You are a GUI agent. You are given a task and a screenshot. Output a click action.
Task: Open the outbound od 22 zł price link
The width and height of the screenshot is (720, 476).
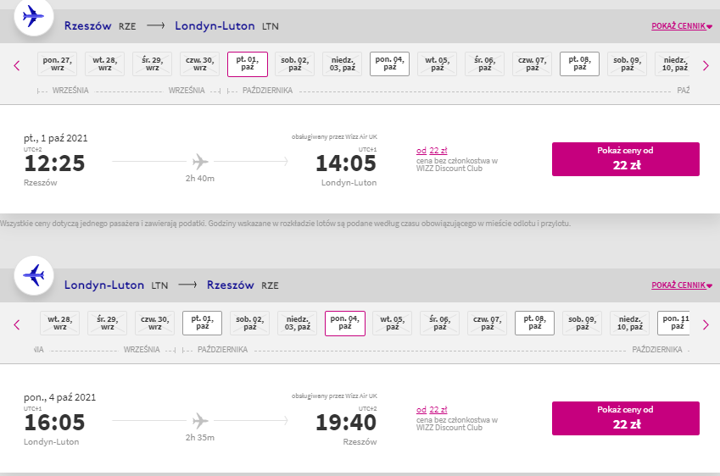pyautogui.click(x=432, y=151)
